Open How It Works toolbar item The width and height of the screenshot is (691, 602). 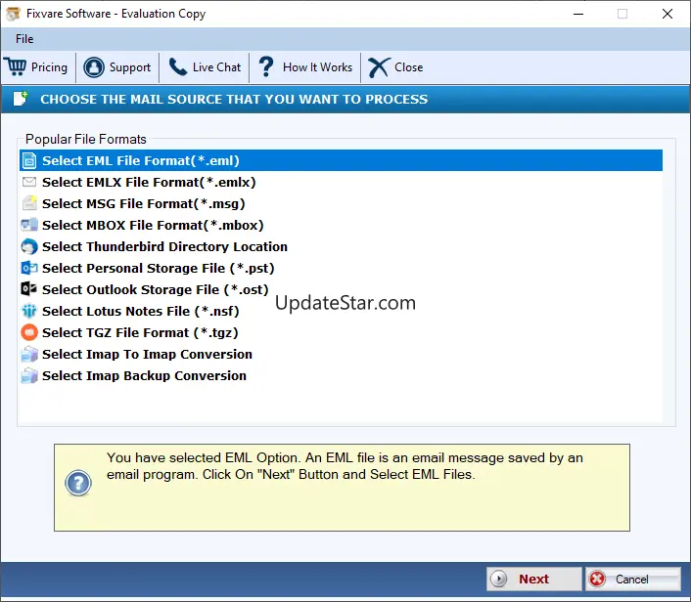click(305, 67)
